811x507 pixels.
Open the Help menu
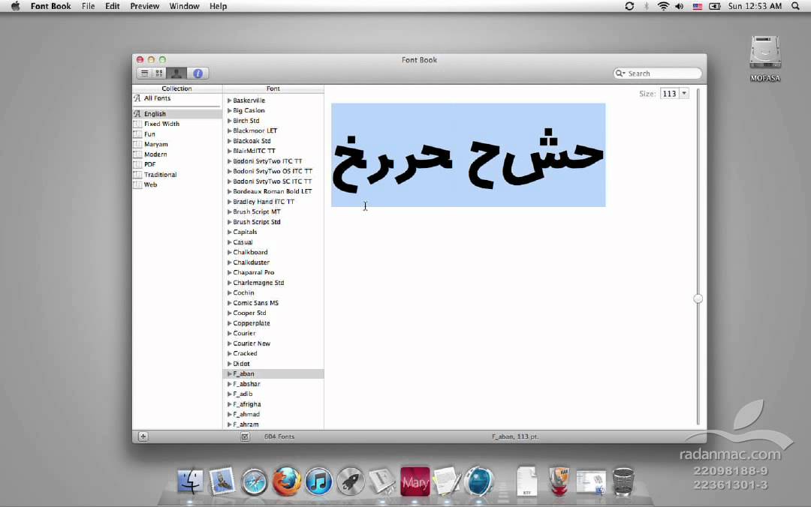coord(219,6)
